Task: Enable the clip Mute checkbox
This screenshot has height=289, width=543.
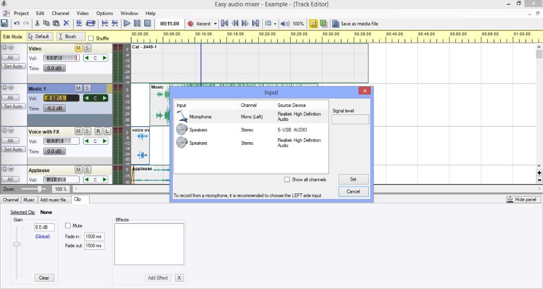Action: point(68,225)
